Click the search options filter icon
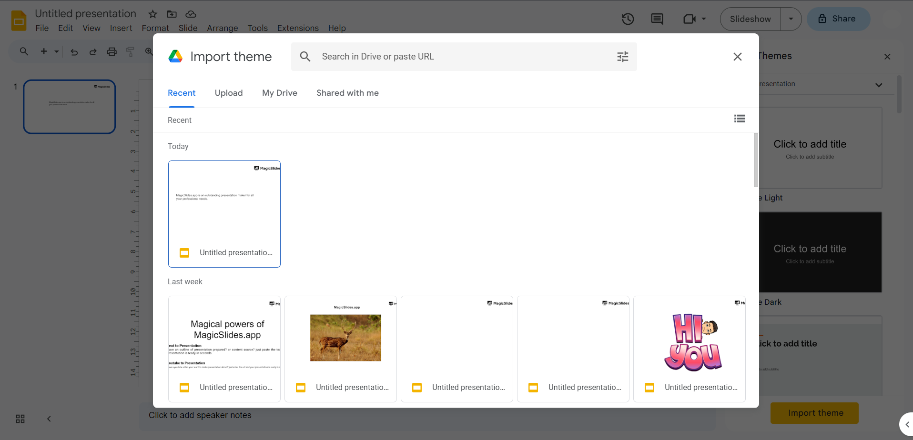 point(622,57)
